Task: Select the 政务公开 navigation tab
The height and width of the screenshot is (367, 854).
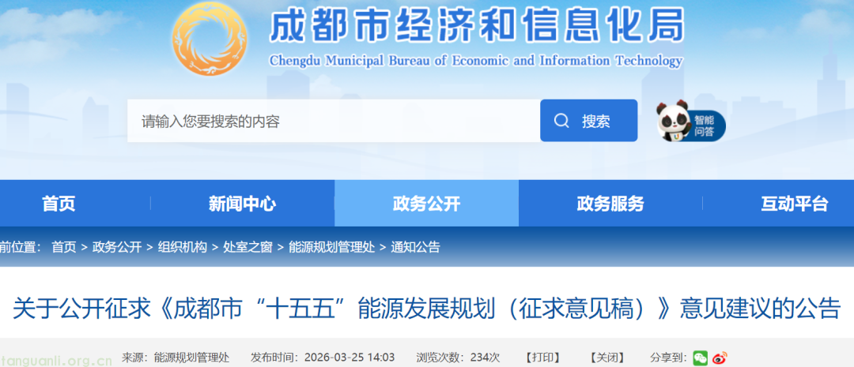Action: pyautogui.click(x=426, y=204)
